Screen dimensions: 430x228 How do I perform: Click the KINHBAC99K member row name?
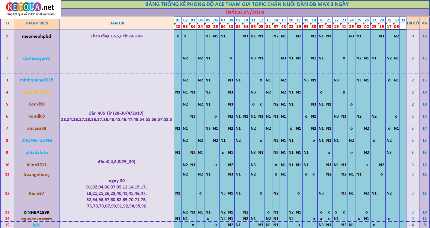[x=37, y=212]
